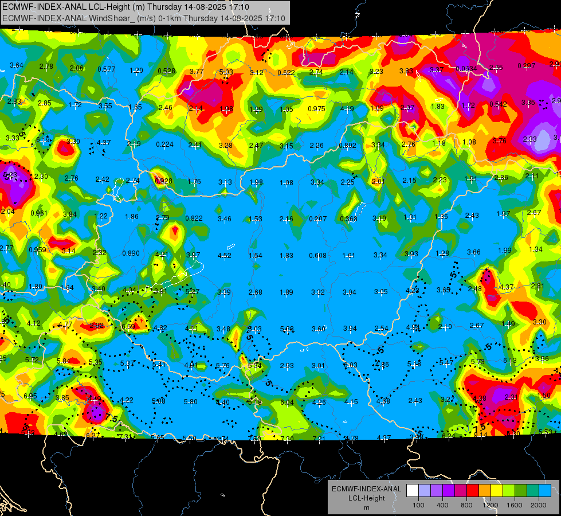
Task: Click the wind shear value 6.13
Action: coord(510,360)
